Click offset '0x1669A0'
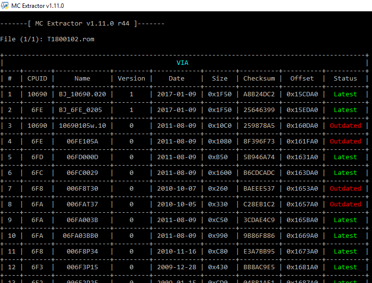 302,235
